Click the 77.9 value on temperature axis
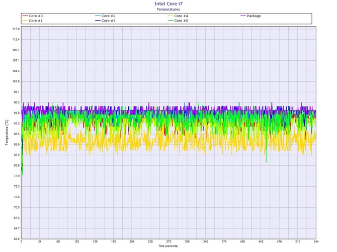 coord(17,176)
